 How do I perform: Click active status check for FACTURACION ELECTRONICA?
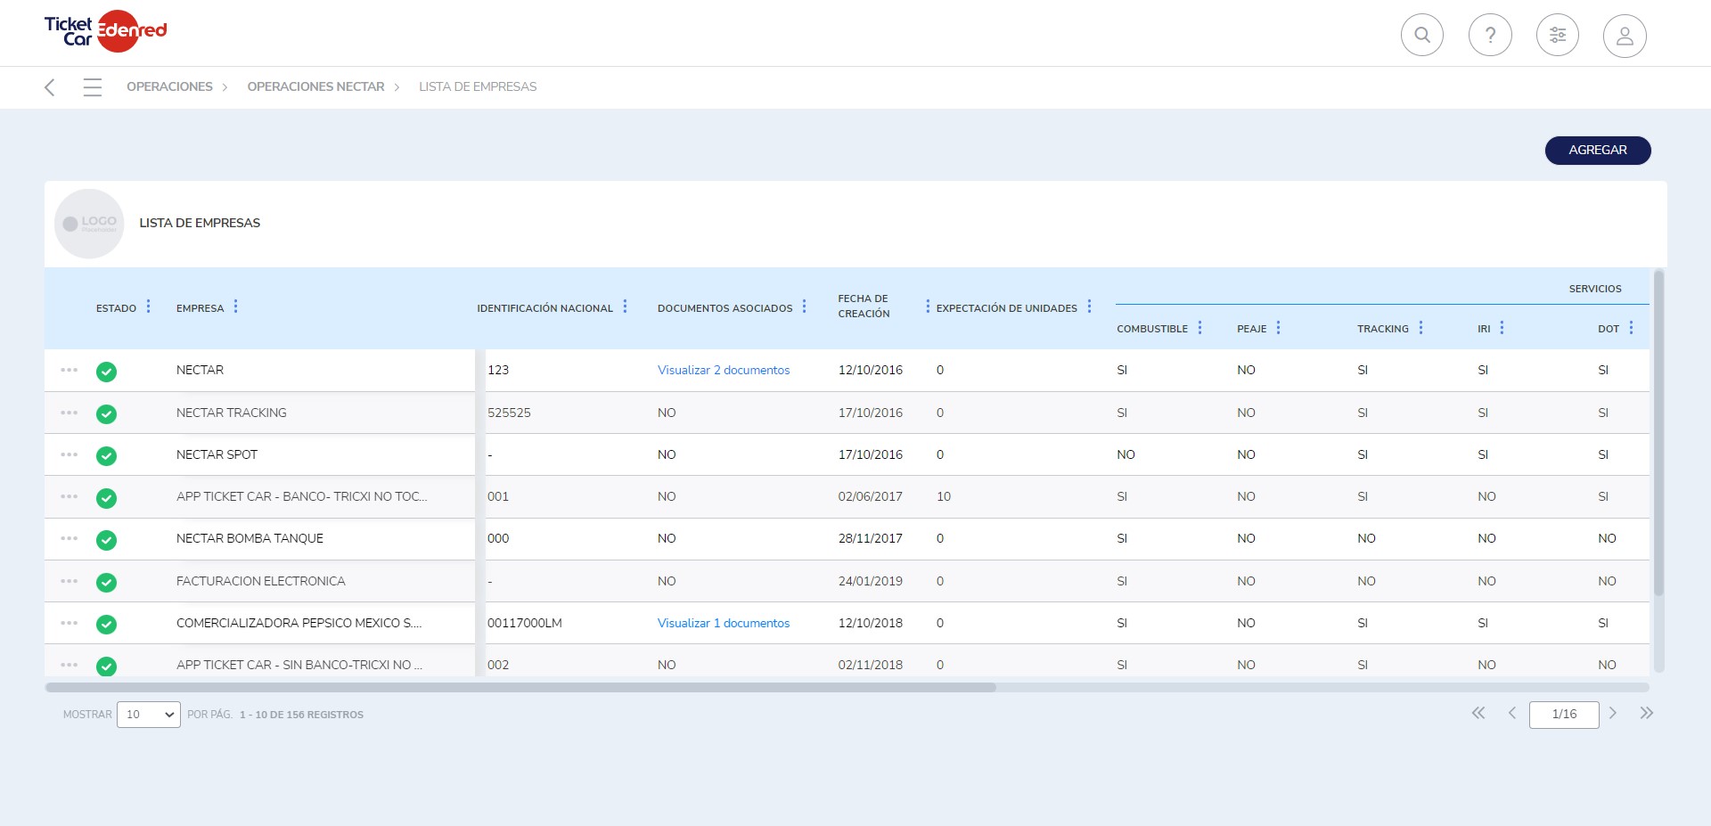tap(106, 583)
